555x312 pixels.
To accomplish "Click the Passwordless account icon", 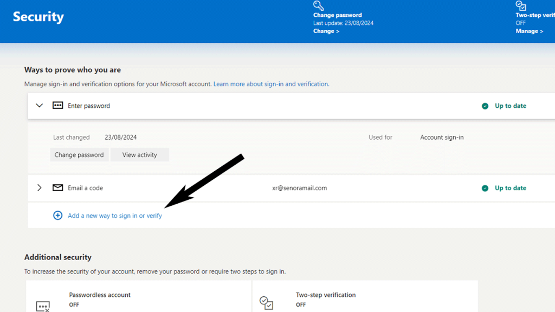I will (43, 307).
